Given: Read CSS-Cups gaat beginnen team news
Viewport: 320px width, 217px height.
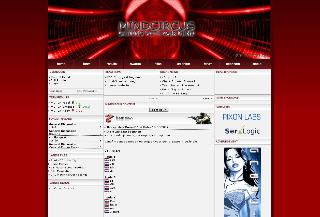Looking at the screenshot, I should click(x=125, y=77).
